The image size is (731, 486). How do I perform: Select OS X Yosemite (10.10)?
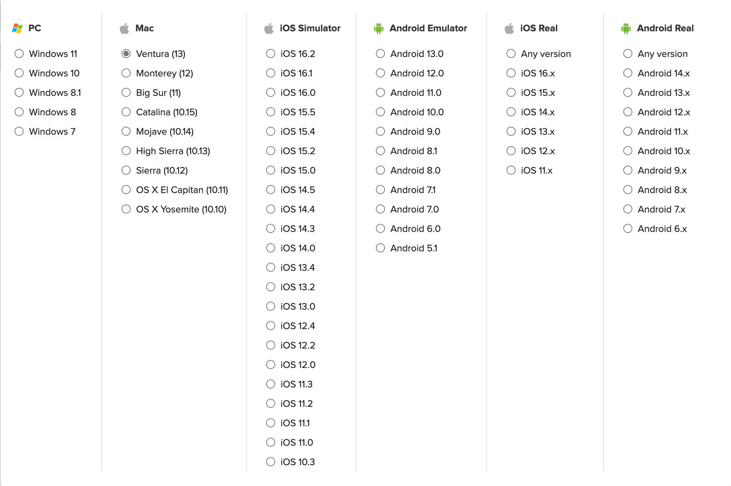click(x=126, y=209)
